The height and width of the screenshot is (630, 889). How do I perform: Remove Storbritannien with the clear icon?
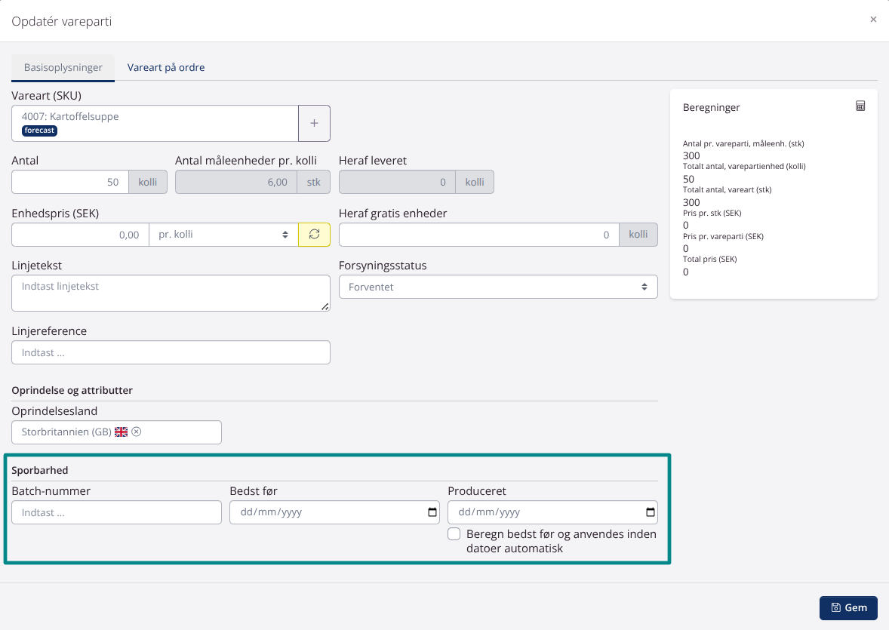click(137, 432)
